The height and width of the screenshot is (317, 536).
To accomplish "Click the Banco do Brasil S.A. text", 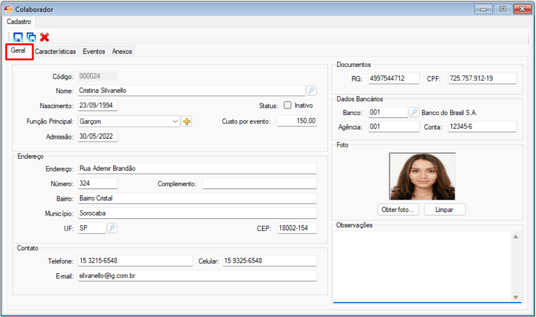I will click(x=449, y=113).
